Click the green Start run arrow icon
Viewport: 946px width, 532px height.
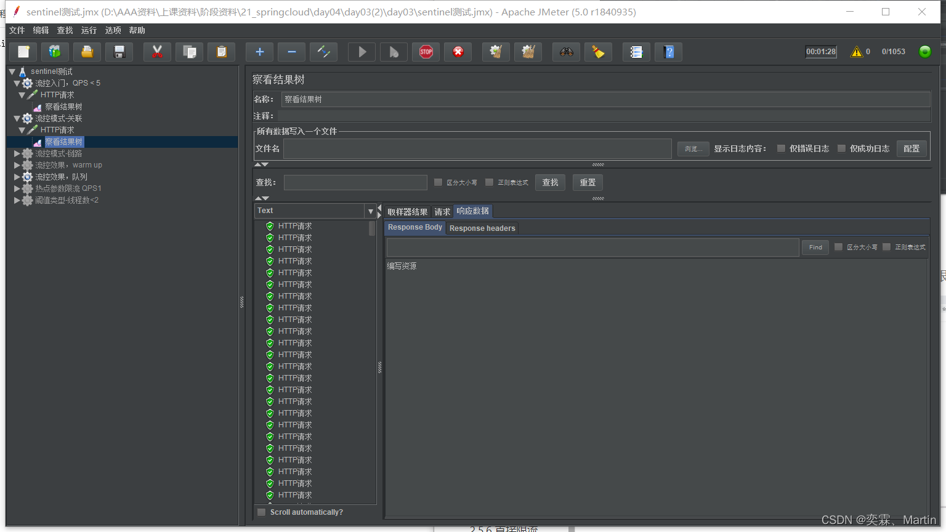pos(362,52)
